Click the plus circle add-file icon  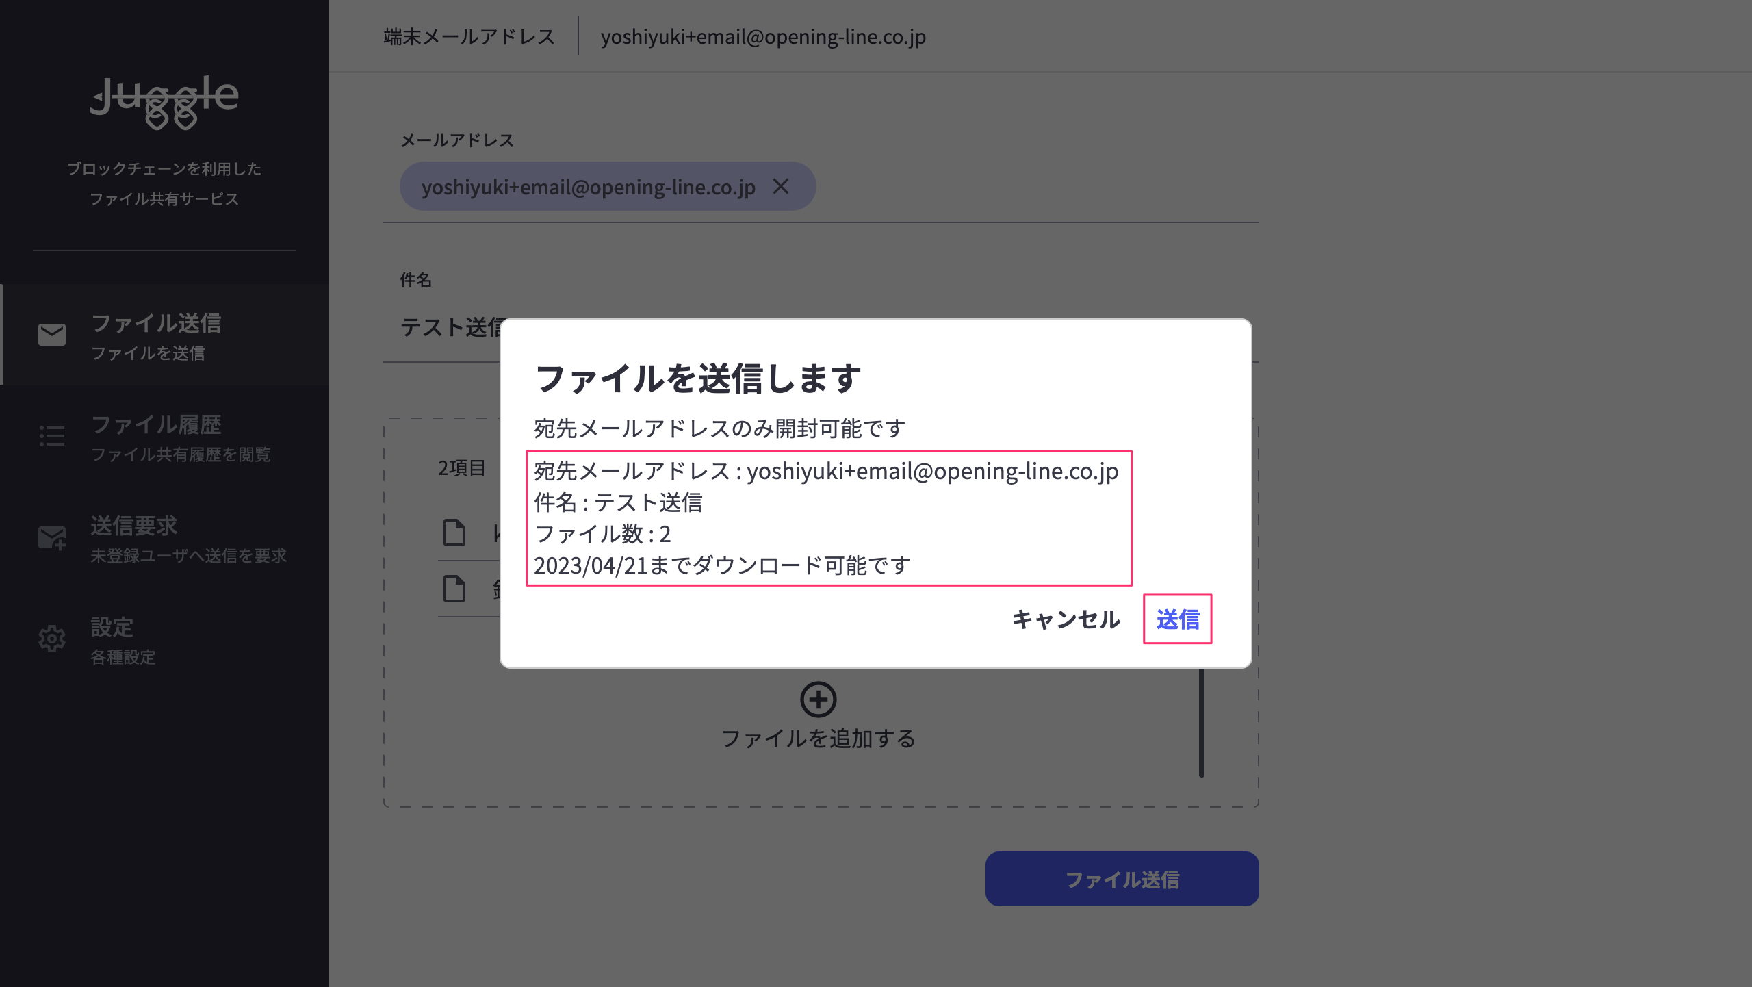(x=819, y=699)
